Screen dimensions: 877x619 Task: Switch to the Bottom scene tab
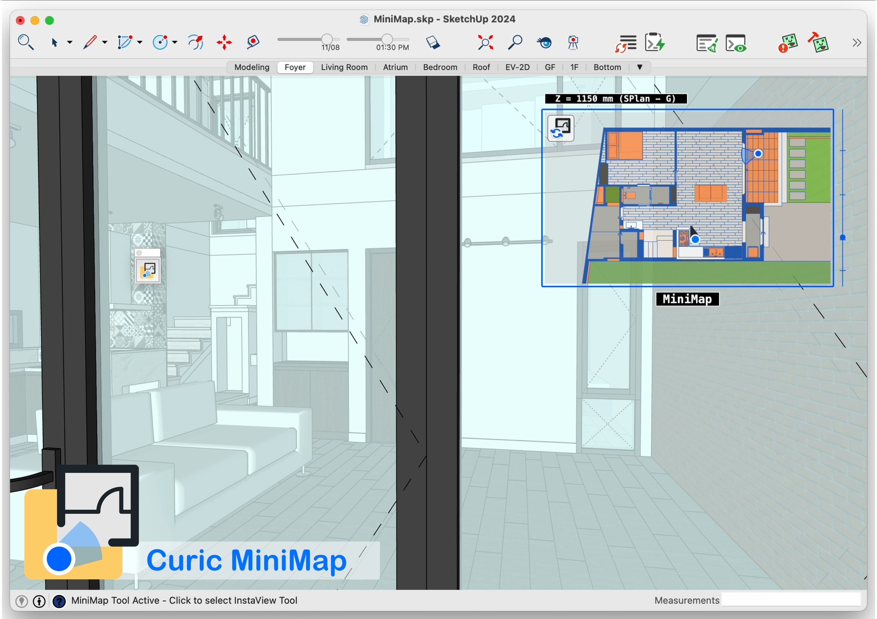click(x=607, y=67)
